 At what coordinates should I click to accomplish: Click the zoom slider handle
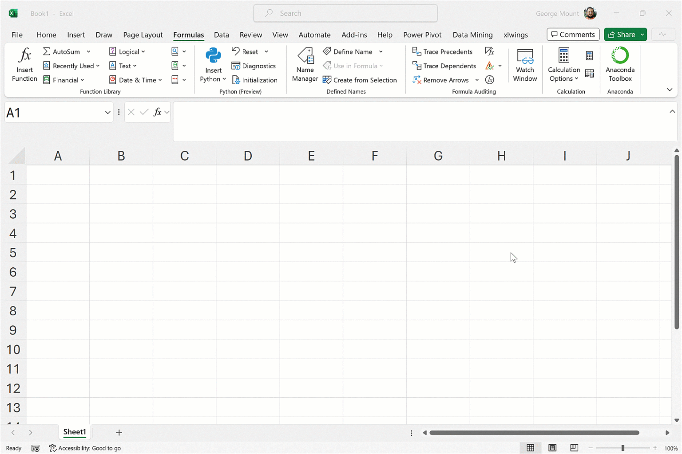point(623,448)
